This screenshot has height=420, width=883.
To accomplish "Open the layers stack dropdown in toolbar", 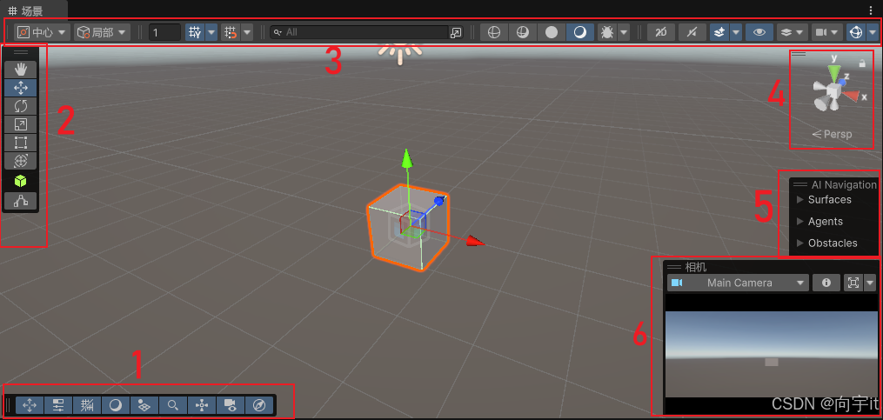I will (x=792, y=32).
